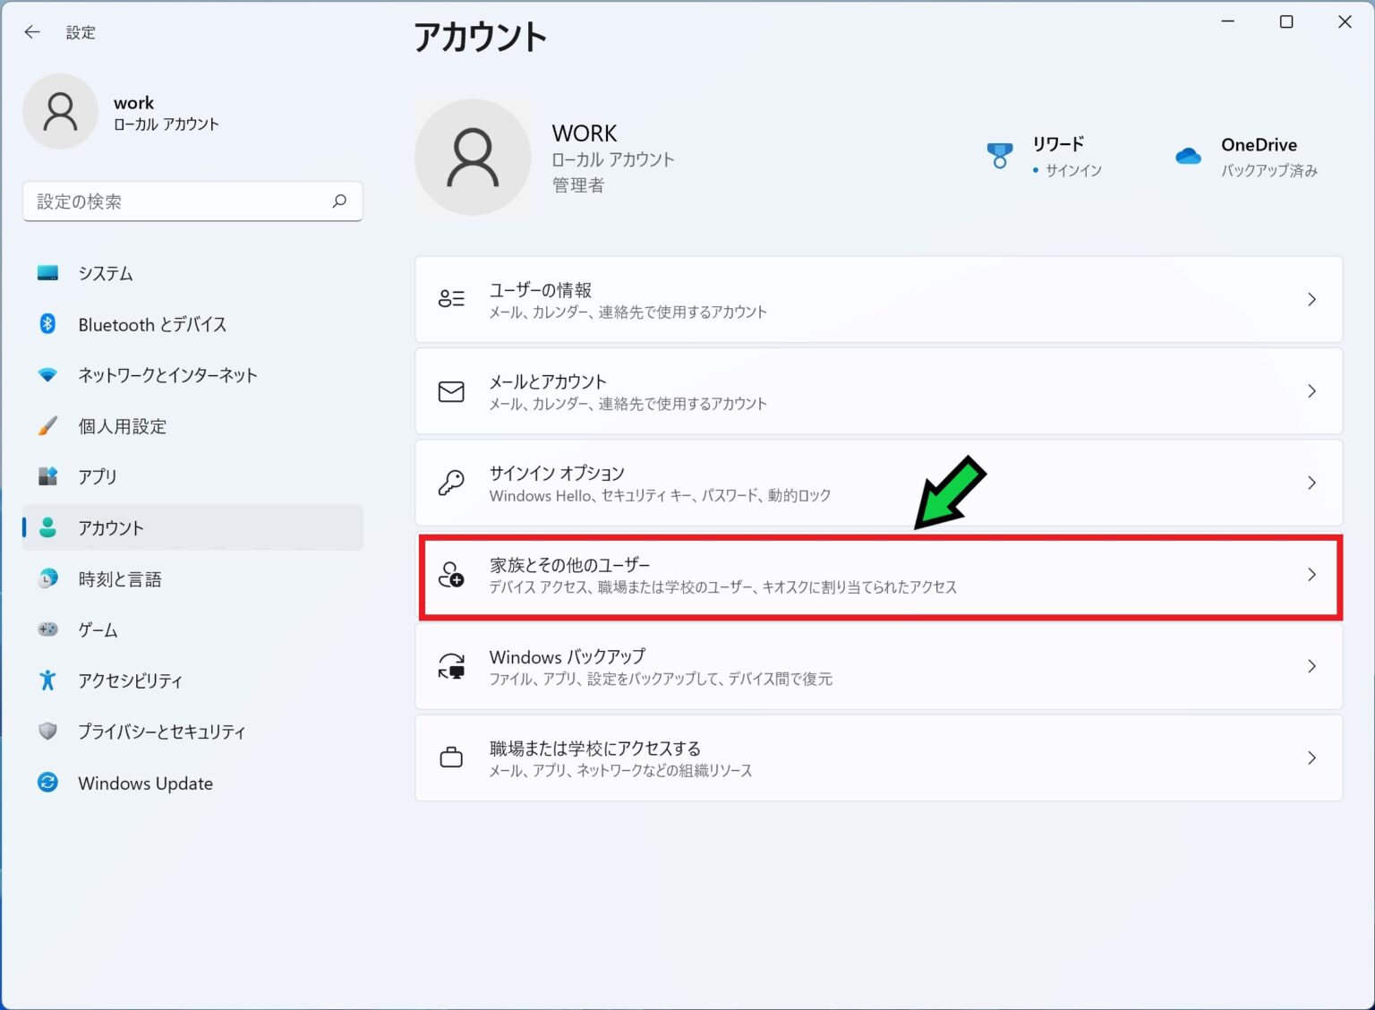
Task: Select システム in the sidebar
Action: click(105, 273)
